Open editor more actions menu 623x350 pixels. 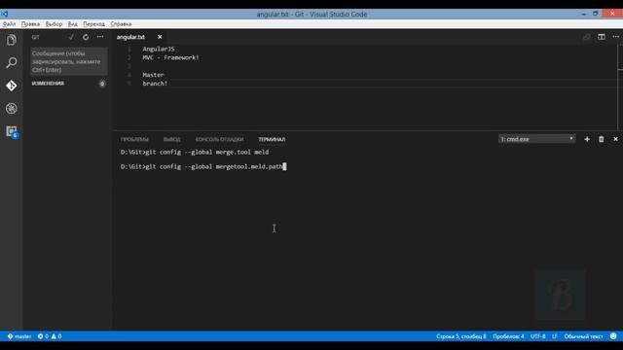tap(616, 37)
